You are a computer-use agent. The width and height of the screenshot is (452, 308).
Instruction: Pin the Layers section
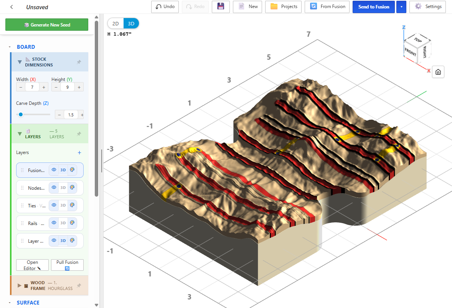[x=79, y=134]
